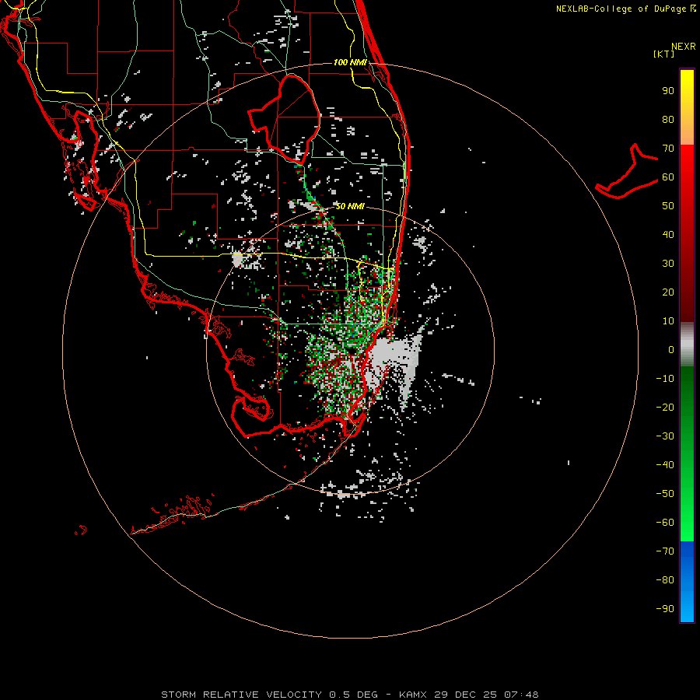Click the 50 value on color scale
700x700 pixels.
[668, 206]
